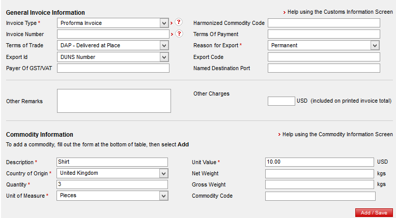The image size is (396, 218).
Task: Click the Terms Of Payment field
Action: pyautogui.click(x=324, y=34)
